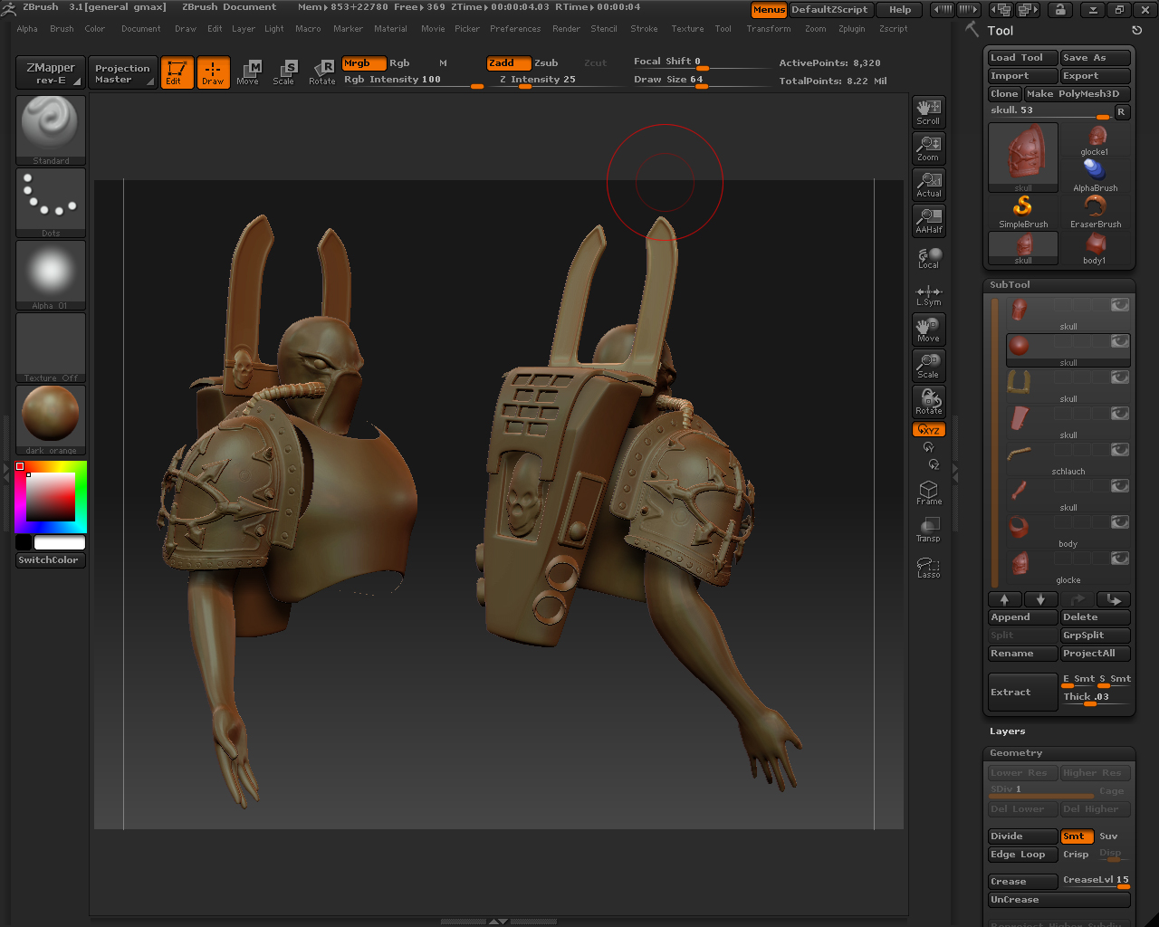Toggle Smt option next to Divide
Image resolution: width=1159 pixels, height=927 pixels.
pyautogui.click(x=1078, y=836)
